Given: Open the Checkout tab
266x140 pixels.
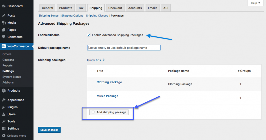Looking at the screenshot, I should point(115,8).
